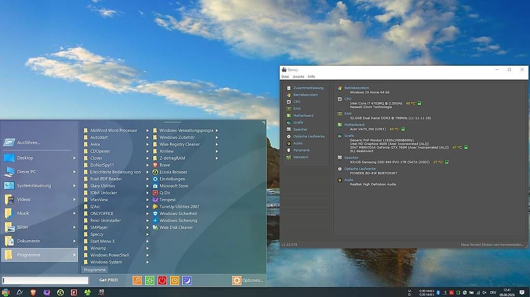This screenshot has width=530, height=297.
Task: Expand the Glary Utilities folder arrow
Action: (x=148, y=186)
